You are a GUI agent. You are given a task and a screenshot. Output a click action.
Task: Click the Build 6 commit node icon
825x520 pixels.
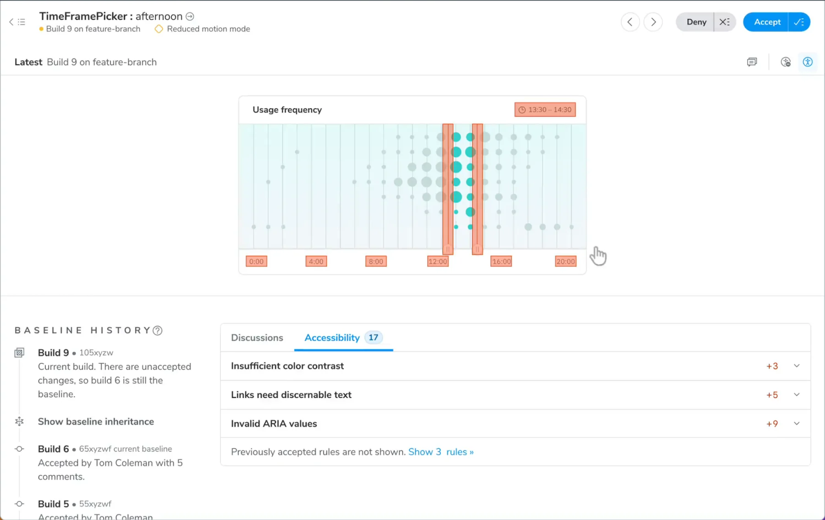(x=19, y=449)
